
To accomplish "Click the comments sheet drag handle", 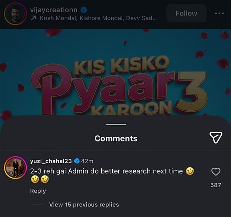I will tap(116, 124).
